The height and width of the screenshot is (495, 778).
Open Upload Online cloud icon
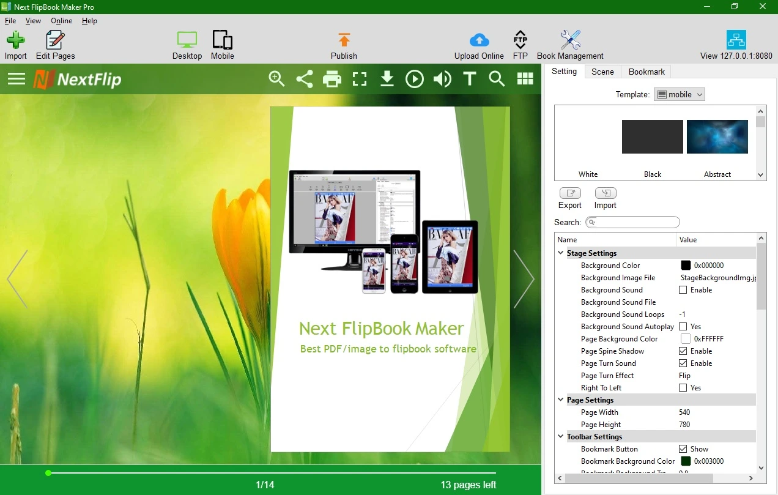(x=479, y=40)
